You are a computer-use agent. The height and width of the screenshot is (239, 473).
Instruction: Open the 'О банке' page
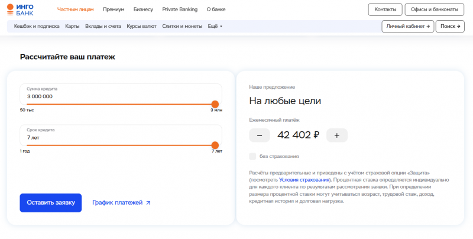pyautogui.click(x=217, y=9)
